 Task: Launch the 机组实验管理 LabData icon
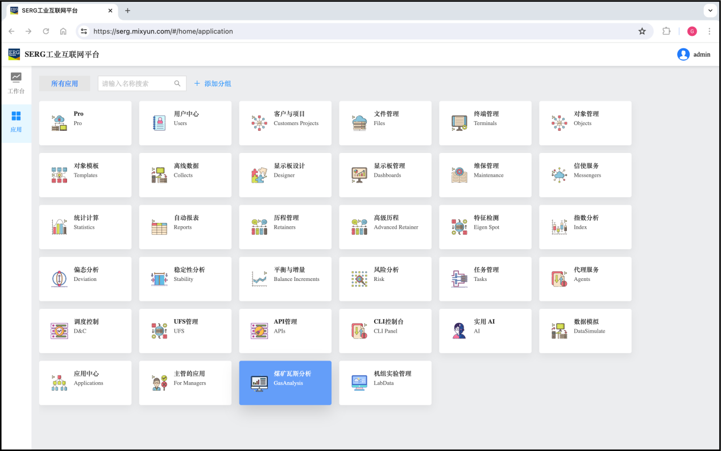[x=359, y=383]
